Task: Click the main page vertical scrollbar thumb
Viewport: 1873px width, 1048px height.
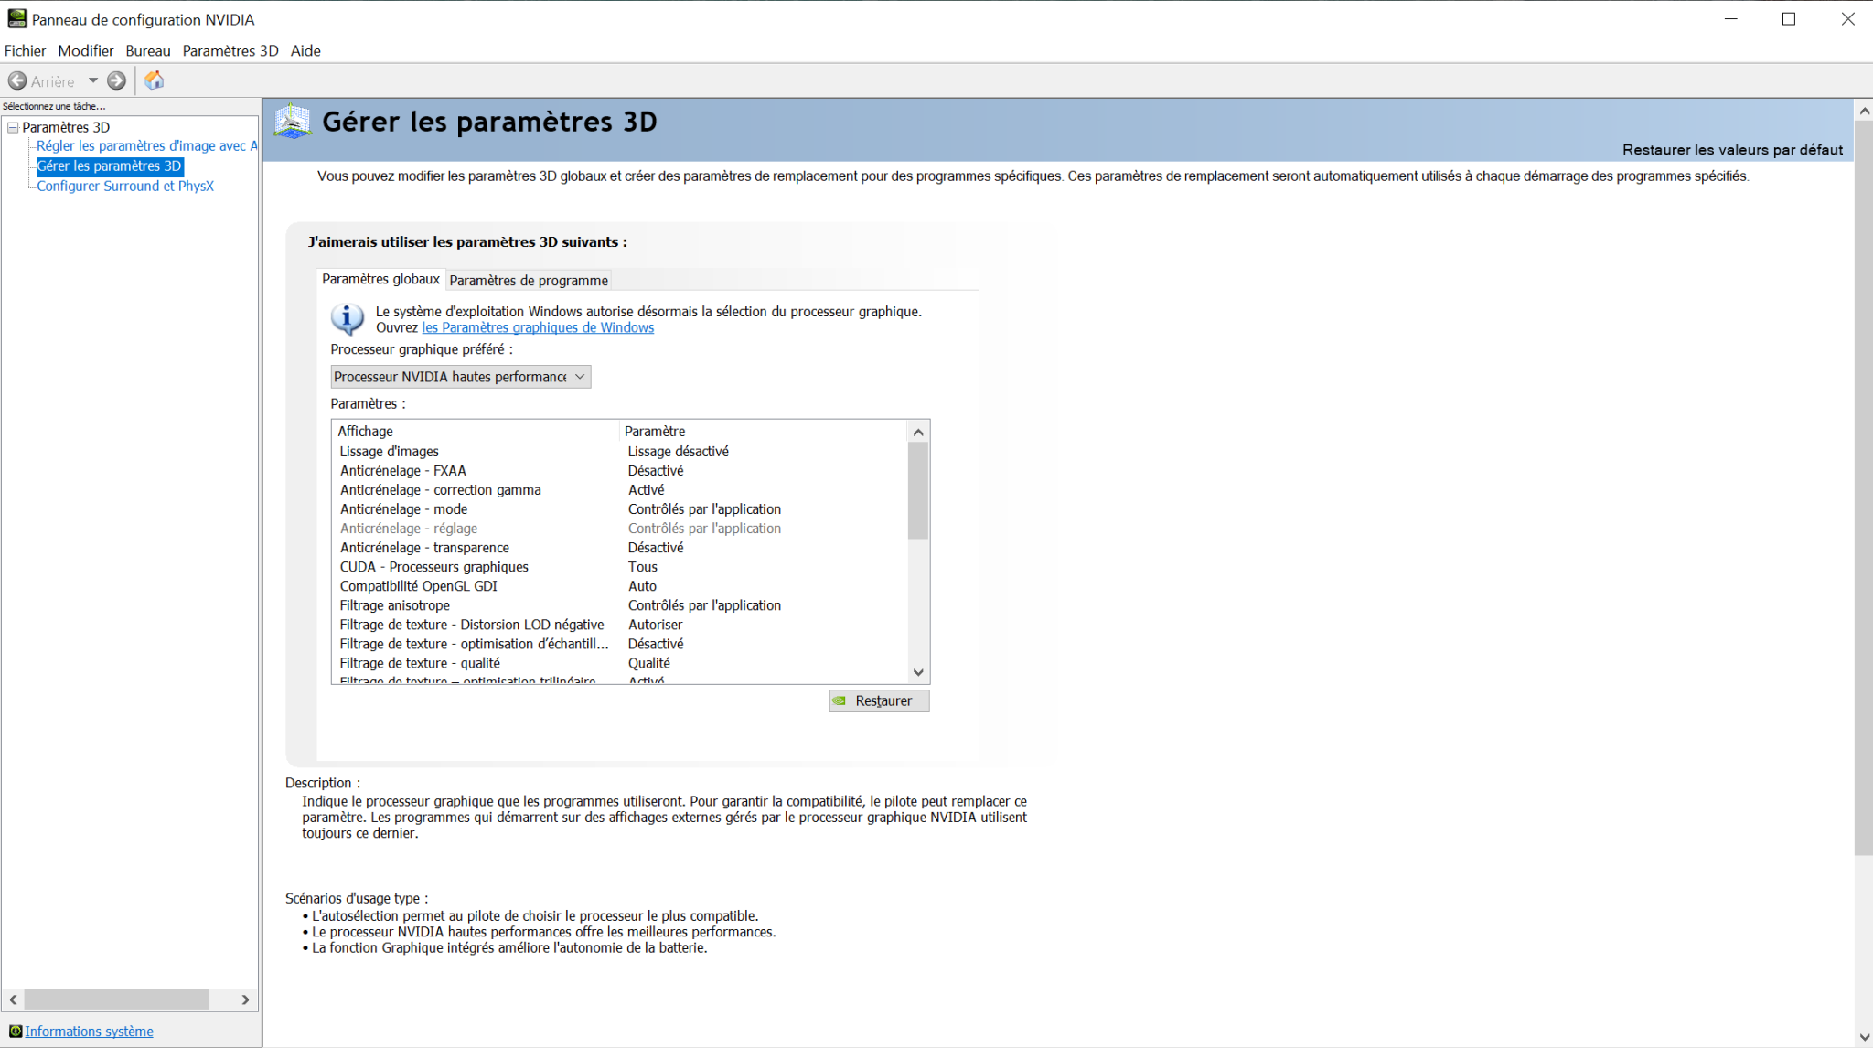Action: [x=1864, y=488]
